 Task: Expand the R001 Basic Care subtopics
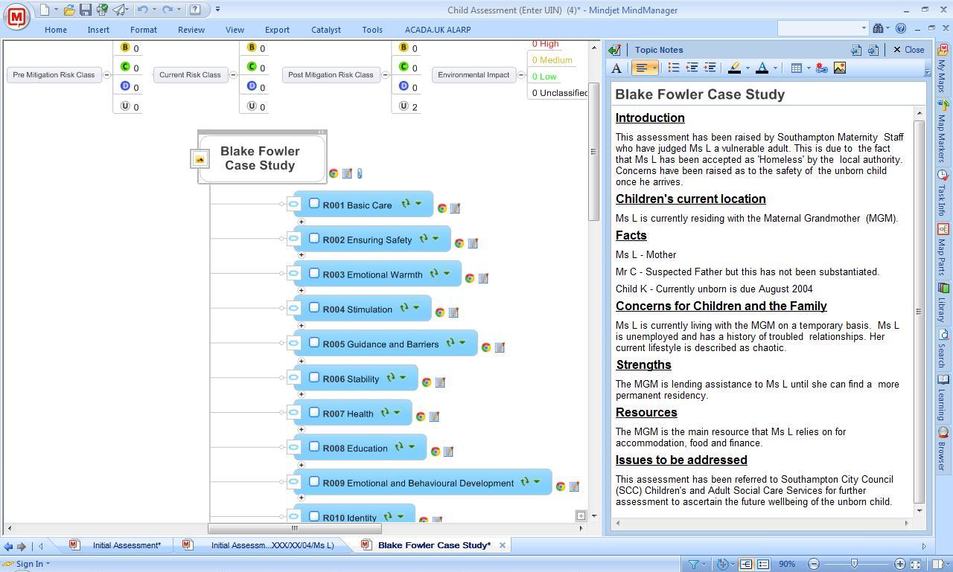[301, 221]
